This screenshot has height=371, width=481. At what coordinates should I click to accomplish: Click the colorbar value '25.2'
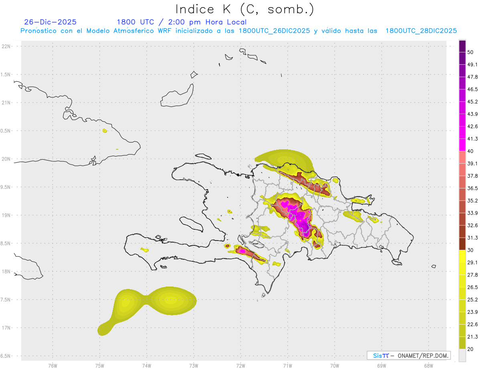(x=473, y=300)
